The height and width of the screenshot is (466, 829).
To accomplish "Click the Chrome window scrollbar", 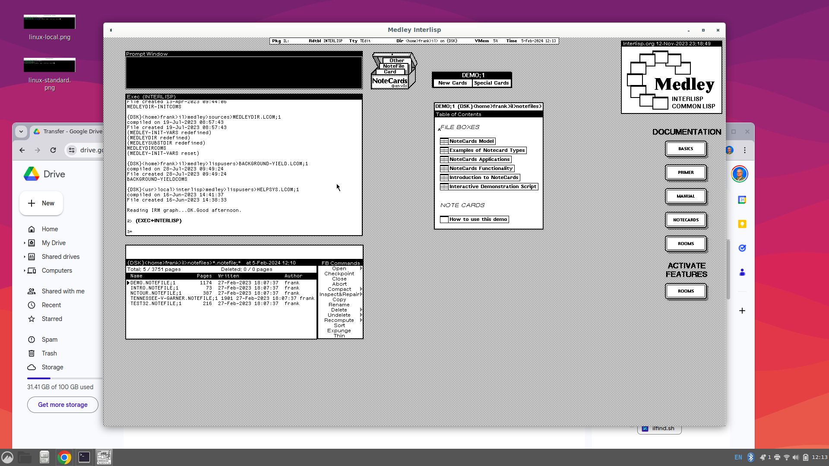I will [728, 270].
